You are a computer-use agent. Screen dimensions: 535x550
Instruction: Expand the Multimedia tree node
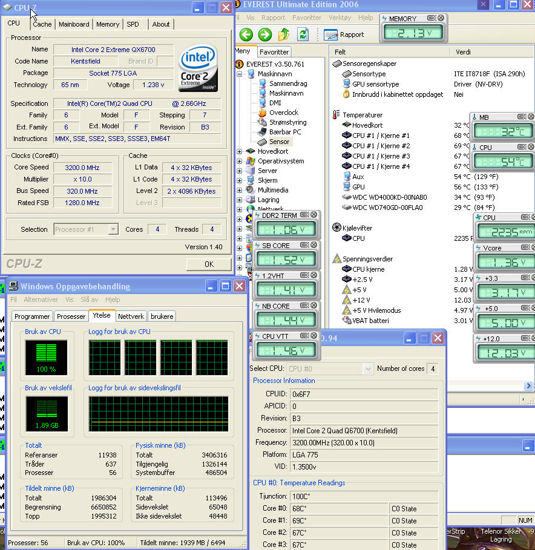coord(239,190)
